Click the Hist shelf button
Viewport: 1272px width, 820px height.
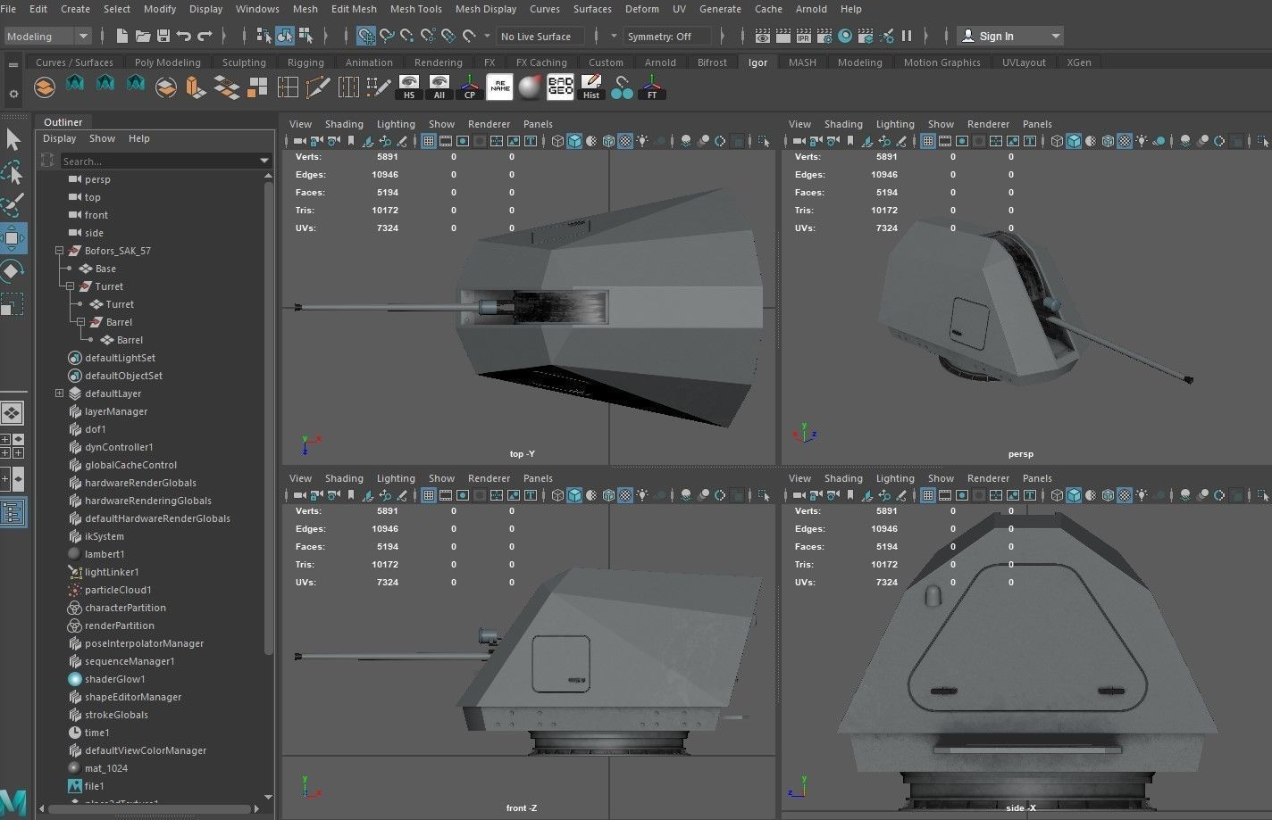591,87
